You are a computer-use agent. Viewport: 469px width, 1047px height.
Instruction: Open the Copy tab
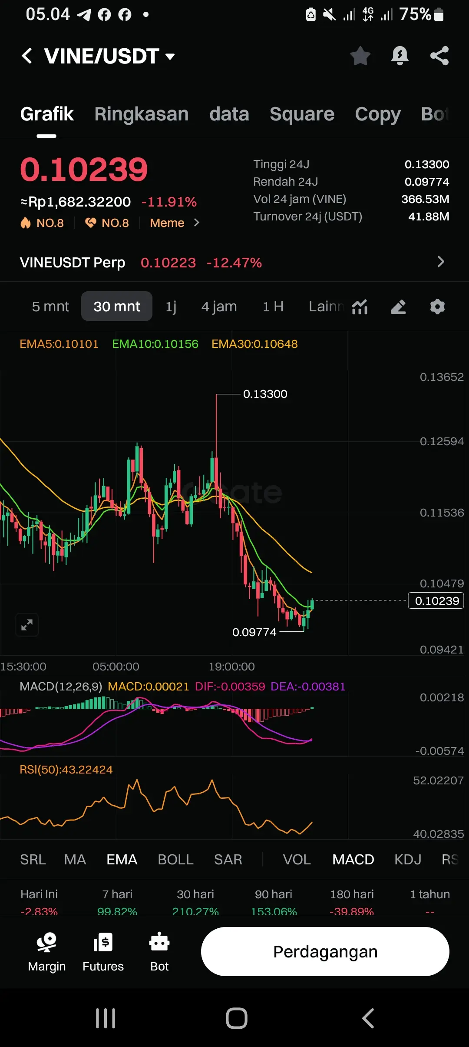pos(377,114)
